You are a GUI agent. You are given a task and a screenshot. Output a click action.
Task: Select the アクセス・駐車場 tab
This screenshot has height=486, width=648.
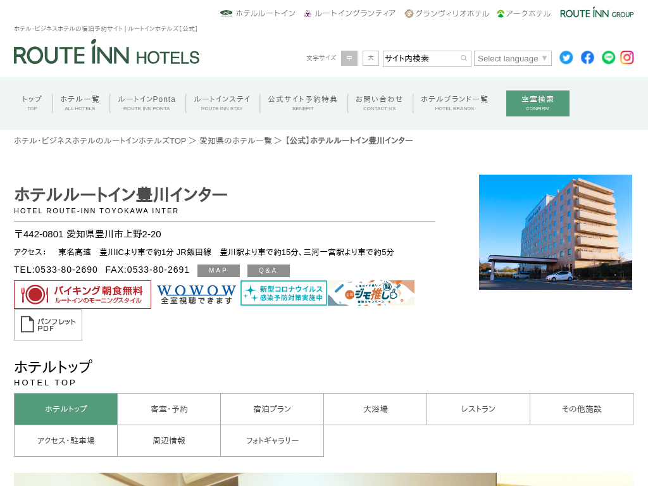[66, 440]
